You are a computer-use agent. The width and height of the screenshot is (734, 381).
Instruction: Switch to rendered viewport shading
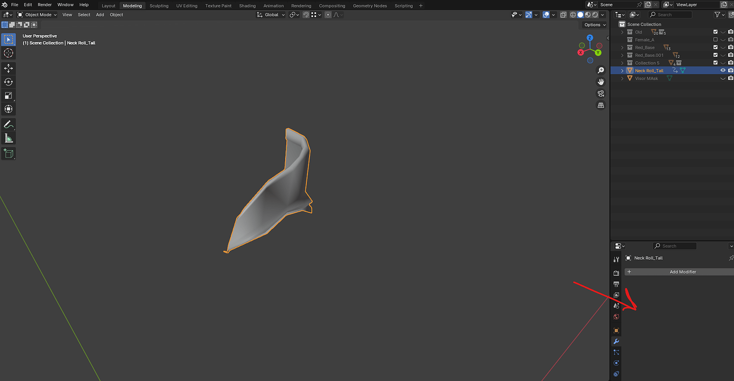click(595, 15)
